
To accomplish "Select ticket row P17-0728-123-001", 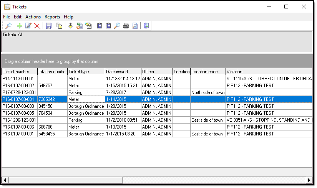I will (x=19, y=92).
